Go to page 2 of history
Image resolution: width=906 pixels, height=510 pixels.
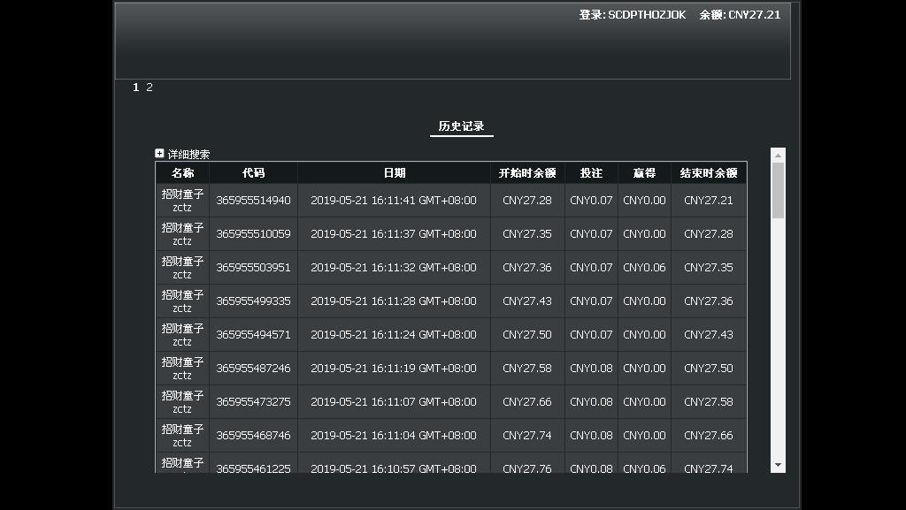pos(149,88)
